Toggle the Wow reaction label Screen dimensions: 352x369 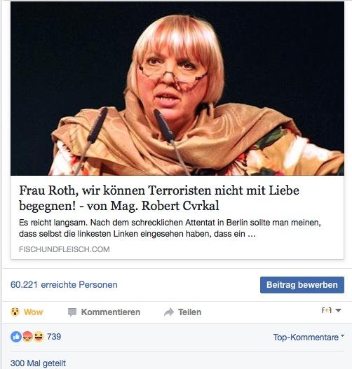(x=33, y=312)
